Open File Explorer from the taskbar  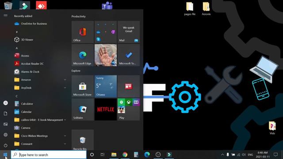(114, 155)
